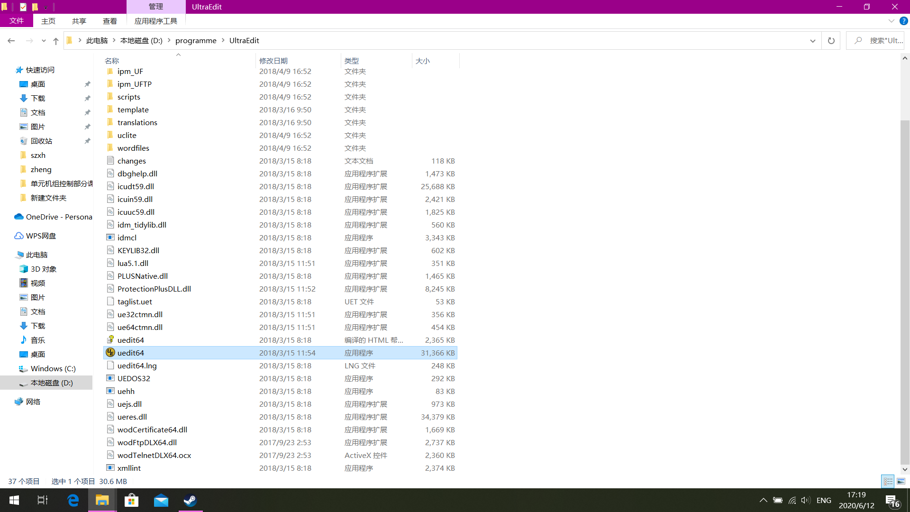Viewport: 910px width, 512px height.
Task: Switch to the 共享 ribbon tab
Action: click(79, 21)
